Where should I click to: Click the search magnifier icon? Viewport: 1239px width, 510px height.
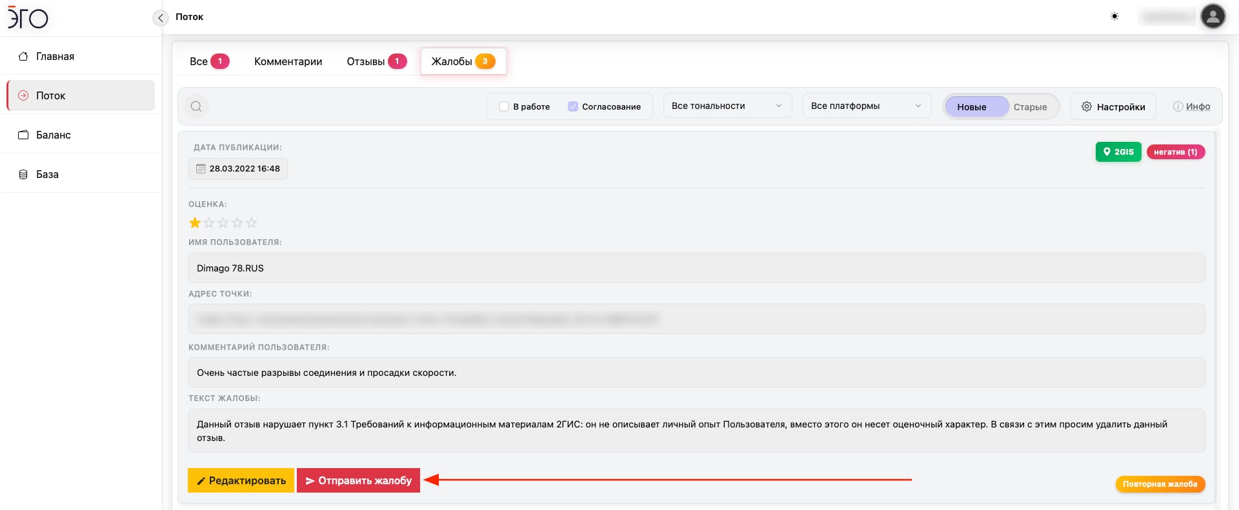coord(196,106)
